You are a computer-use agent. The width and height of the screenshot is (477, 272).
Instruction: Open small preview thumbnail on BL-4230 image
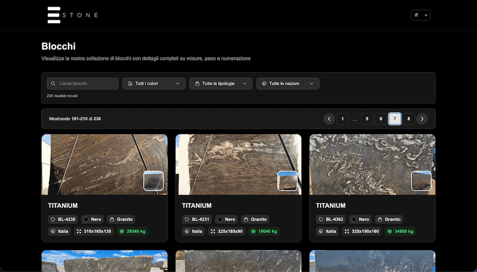tap(154, 181)
